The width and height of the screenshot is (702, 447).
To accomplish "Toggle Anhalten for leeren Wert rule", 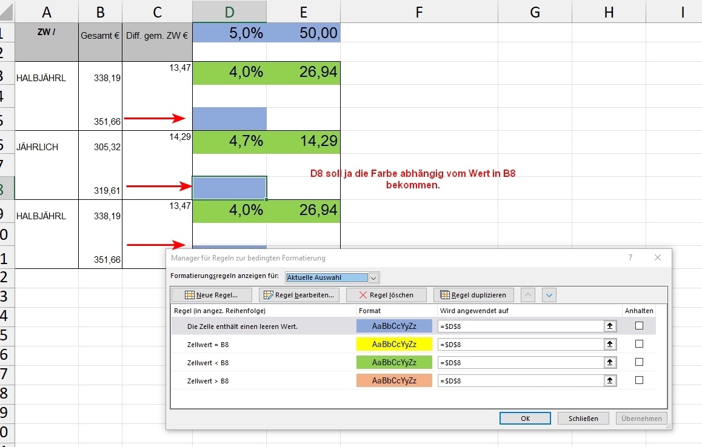I will point(640,326).
